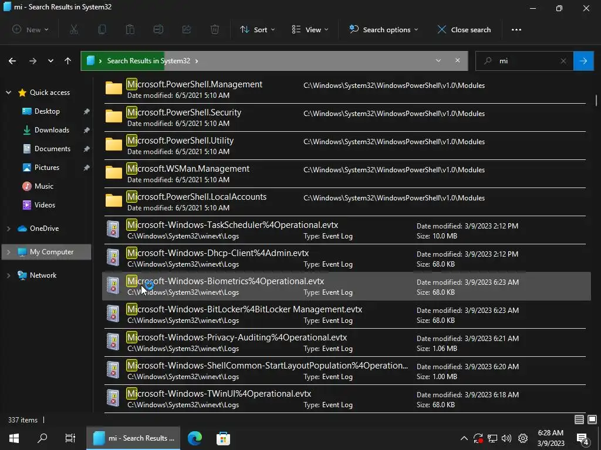Select Microsoft.WSMan.Management folder name
Screen dimensions: 601x450
click(188, 169)
